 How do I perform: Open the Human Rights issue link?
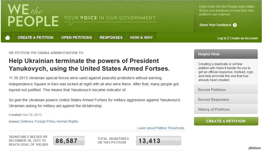67,121
